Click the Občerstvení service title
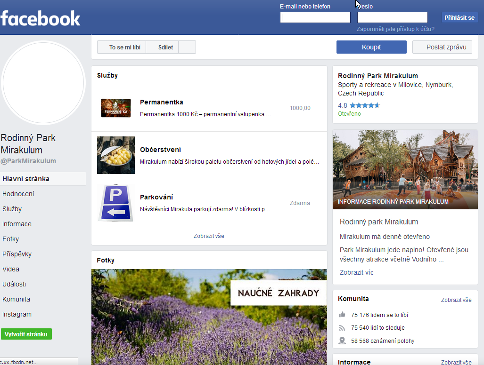 tap(161, 150)
